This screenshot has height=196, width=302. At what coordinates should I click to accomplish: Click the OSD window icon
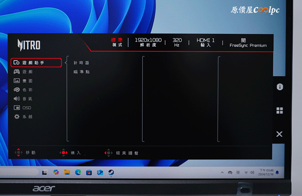coord(17,108)
